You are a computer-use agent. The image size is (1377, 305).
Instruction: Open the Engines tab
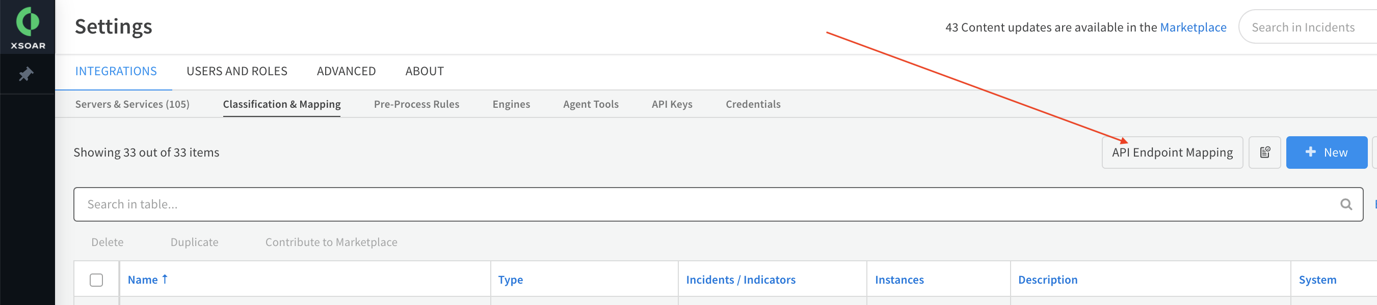(511, 104)
